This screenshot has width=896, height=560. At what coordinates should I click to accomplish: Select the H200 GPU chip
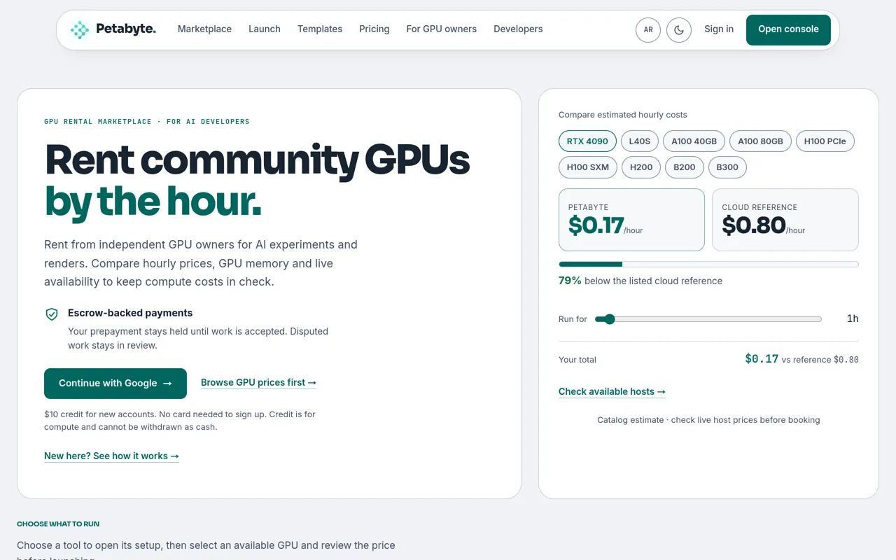click(641, 167)
